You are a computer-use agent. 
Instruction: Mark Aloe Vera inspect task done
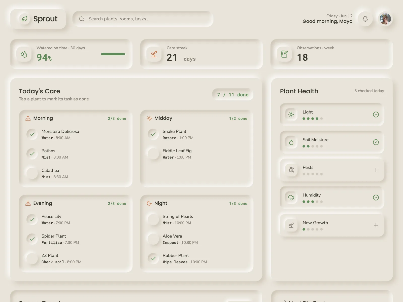(153, 239)
